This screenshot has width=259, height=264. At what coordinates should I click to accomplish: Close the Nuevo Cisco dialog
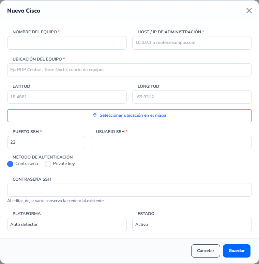[249, 11]
